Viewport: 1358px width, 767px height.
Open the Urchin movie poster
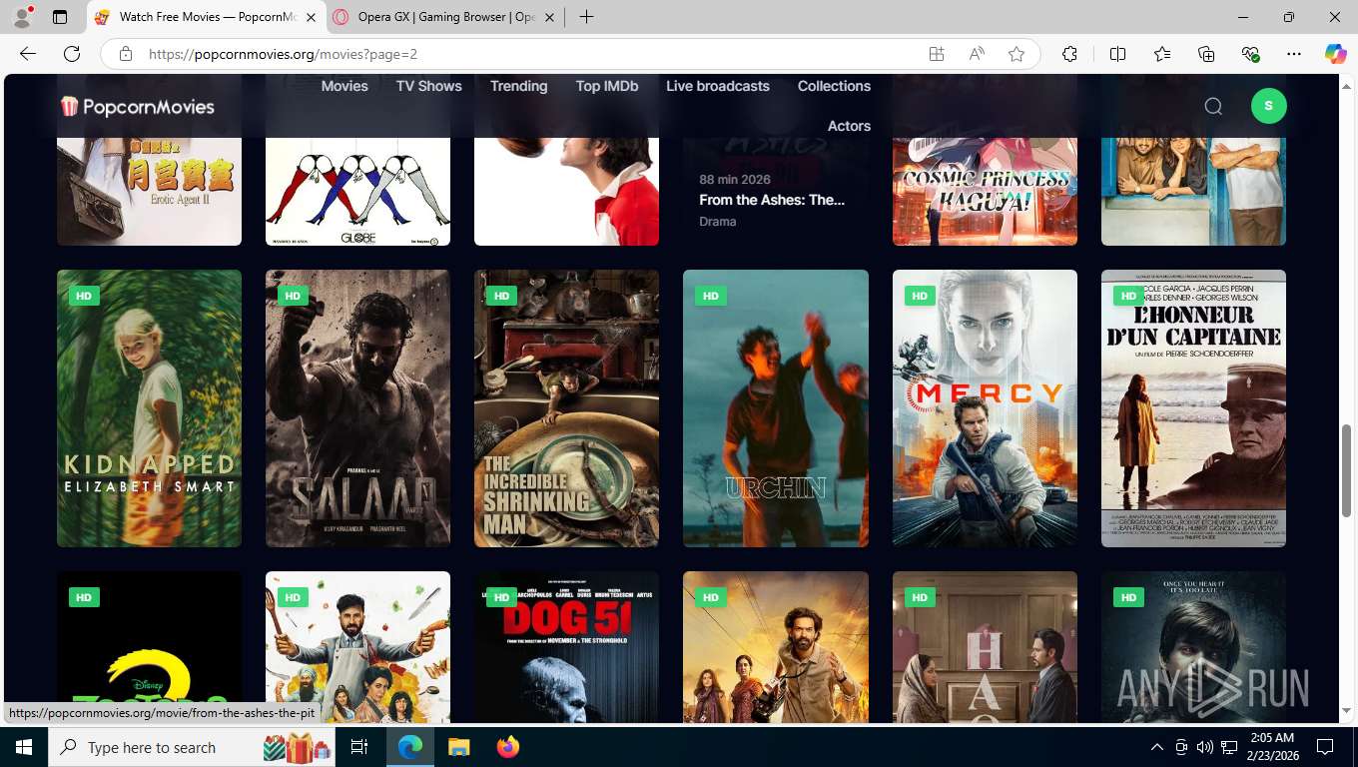tap(776, 408)
